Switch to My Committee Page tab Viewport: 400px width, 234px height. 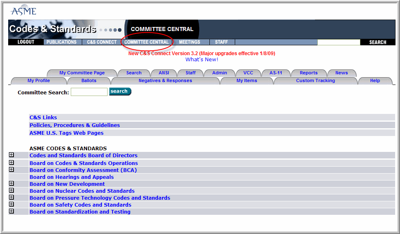pyautogui.click(x=82, y=73)
